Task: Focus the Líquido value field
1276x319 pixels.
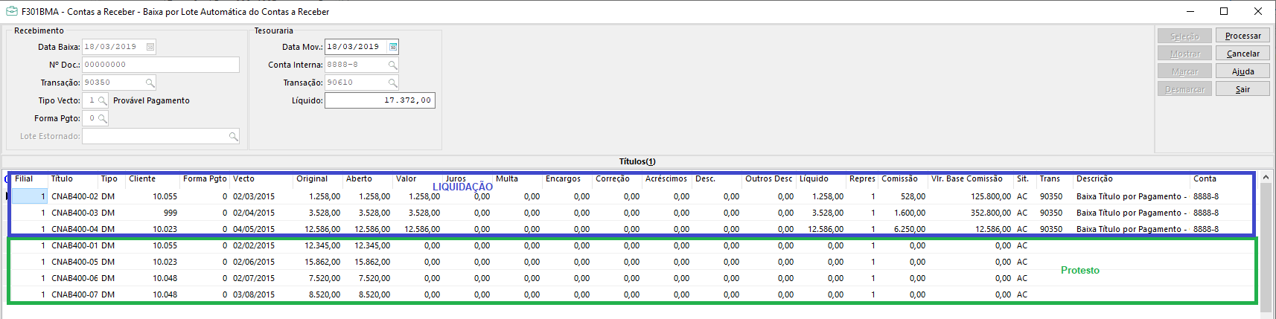Action: [x=380, y=100]
